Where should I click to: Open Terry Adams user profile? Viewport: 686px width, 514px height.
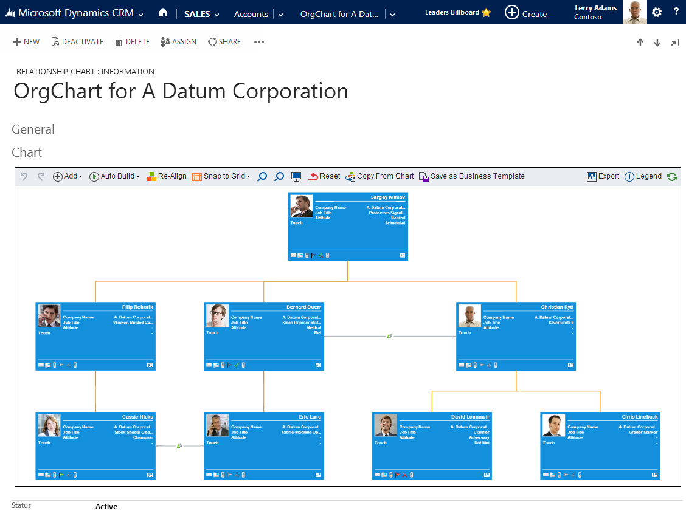tap(595, 12)
